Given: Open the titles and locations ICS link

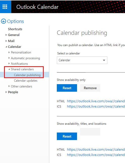Looking at the screenshot, I should click(x=96, y=155).
